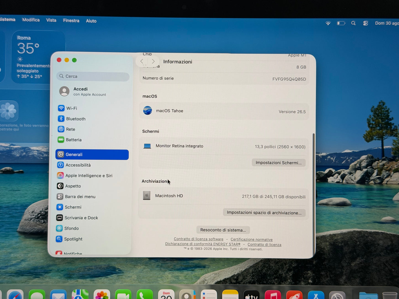Viewport: 399px width, 299px height.
Task: Click Impostazioni spazio di archiviazione button
Action: coord(264,212)
